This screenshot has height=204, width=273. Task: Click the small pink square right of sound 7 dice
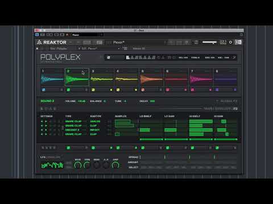pos(210,90)
